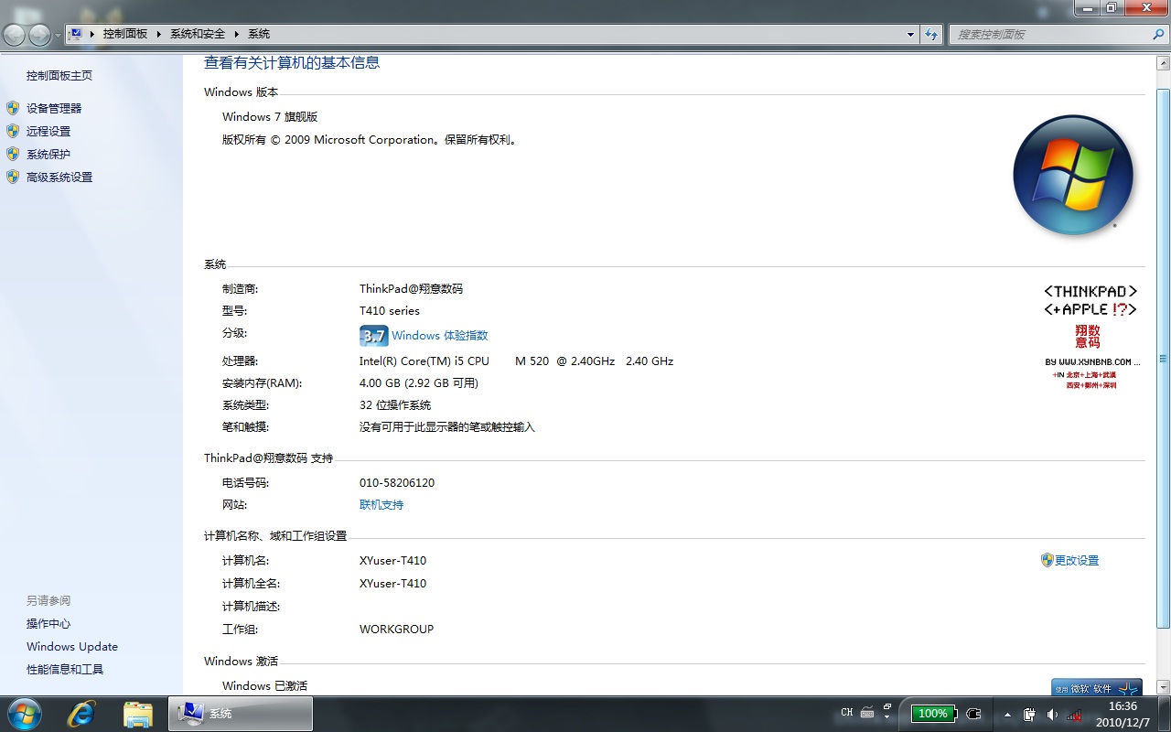Select 系统 in the address breadcrumb
Image resolution: width=1171 pixels, height=732 pixels.
click(259, 34)
